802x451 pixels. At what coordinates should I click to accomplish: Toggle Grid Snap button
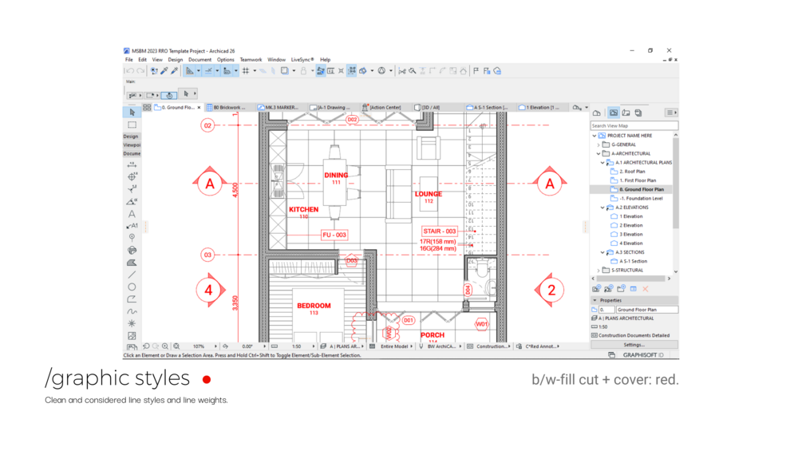coord(246,71)
